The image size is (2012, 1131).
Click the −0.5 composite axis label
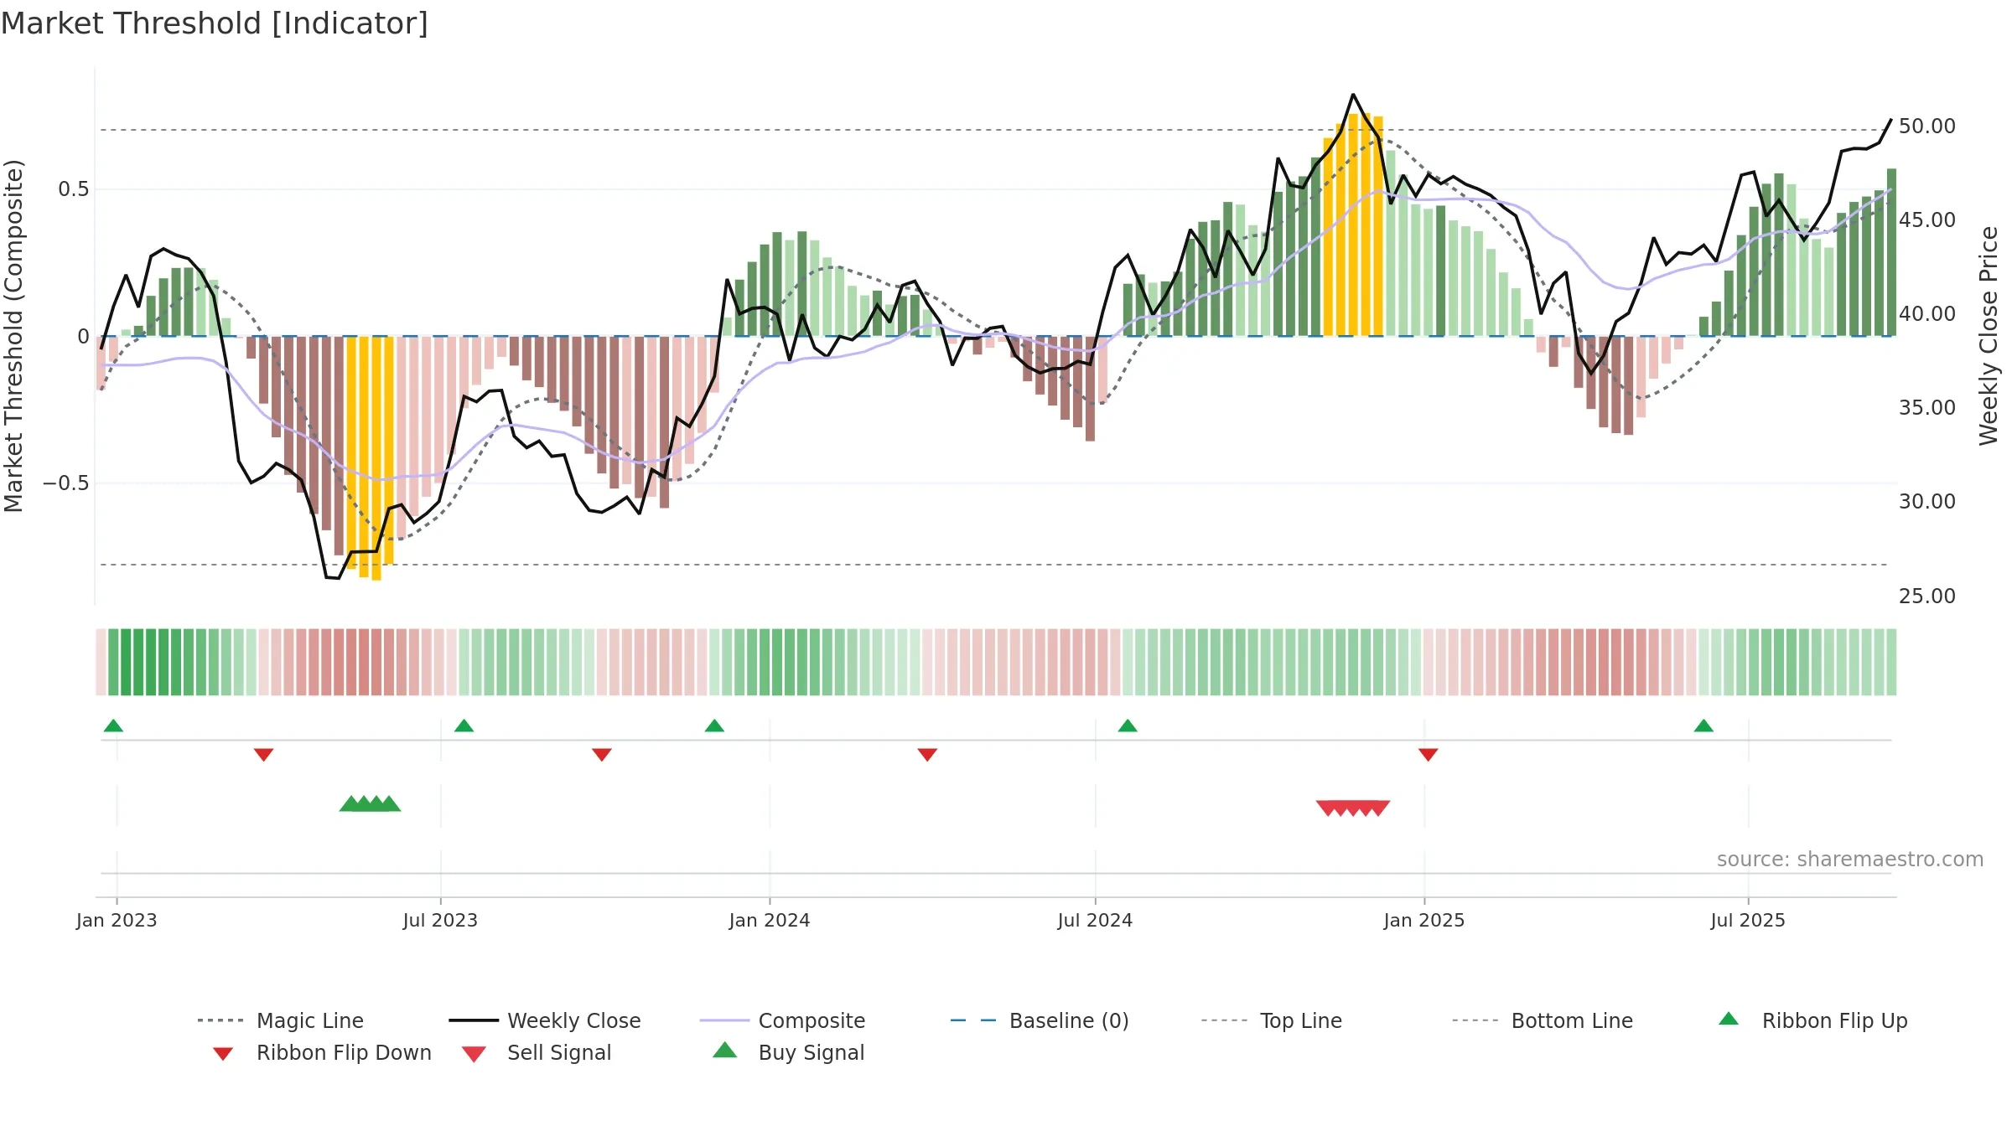point(66,483)
